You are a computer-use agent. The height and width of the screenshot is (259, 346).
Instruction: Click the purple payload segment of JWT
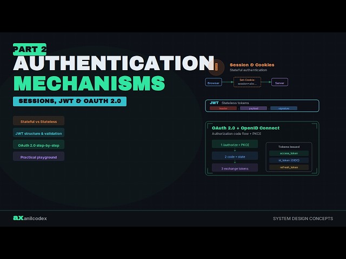(254, 108)
